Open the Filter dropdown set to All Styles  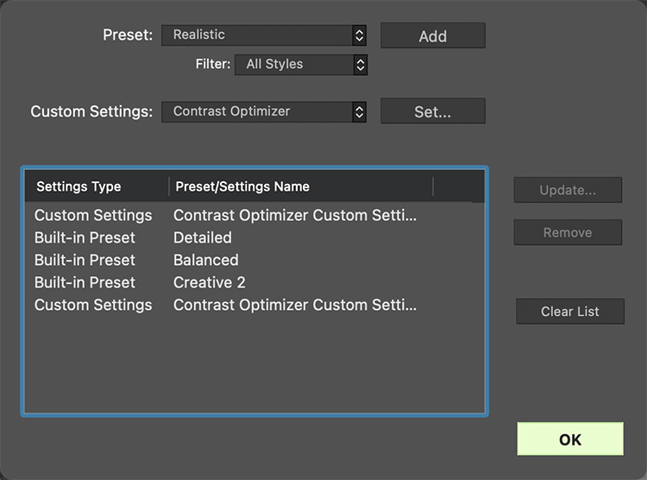point(301,65)
